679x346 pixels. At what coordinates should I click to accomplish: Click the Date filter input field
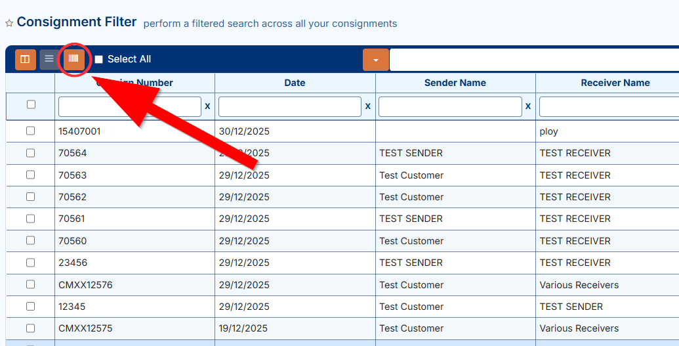pyautogui.click(x=289, y=106)
